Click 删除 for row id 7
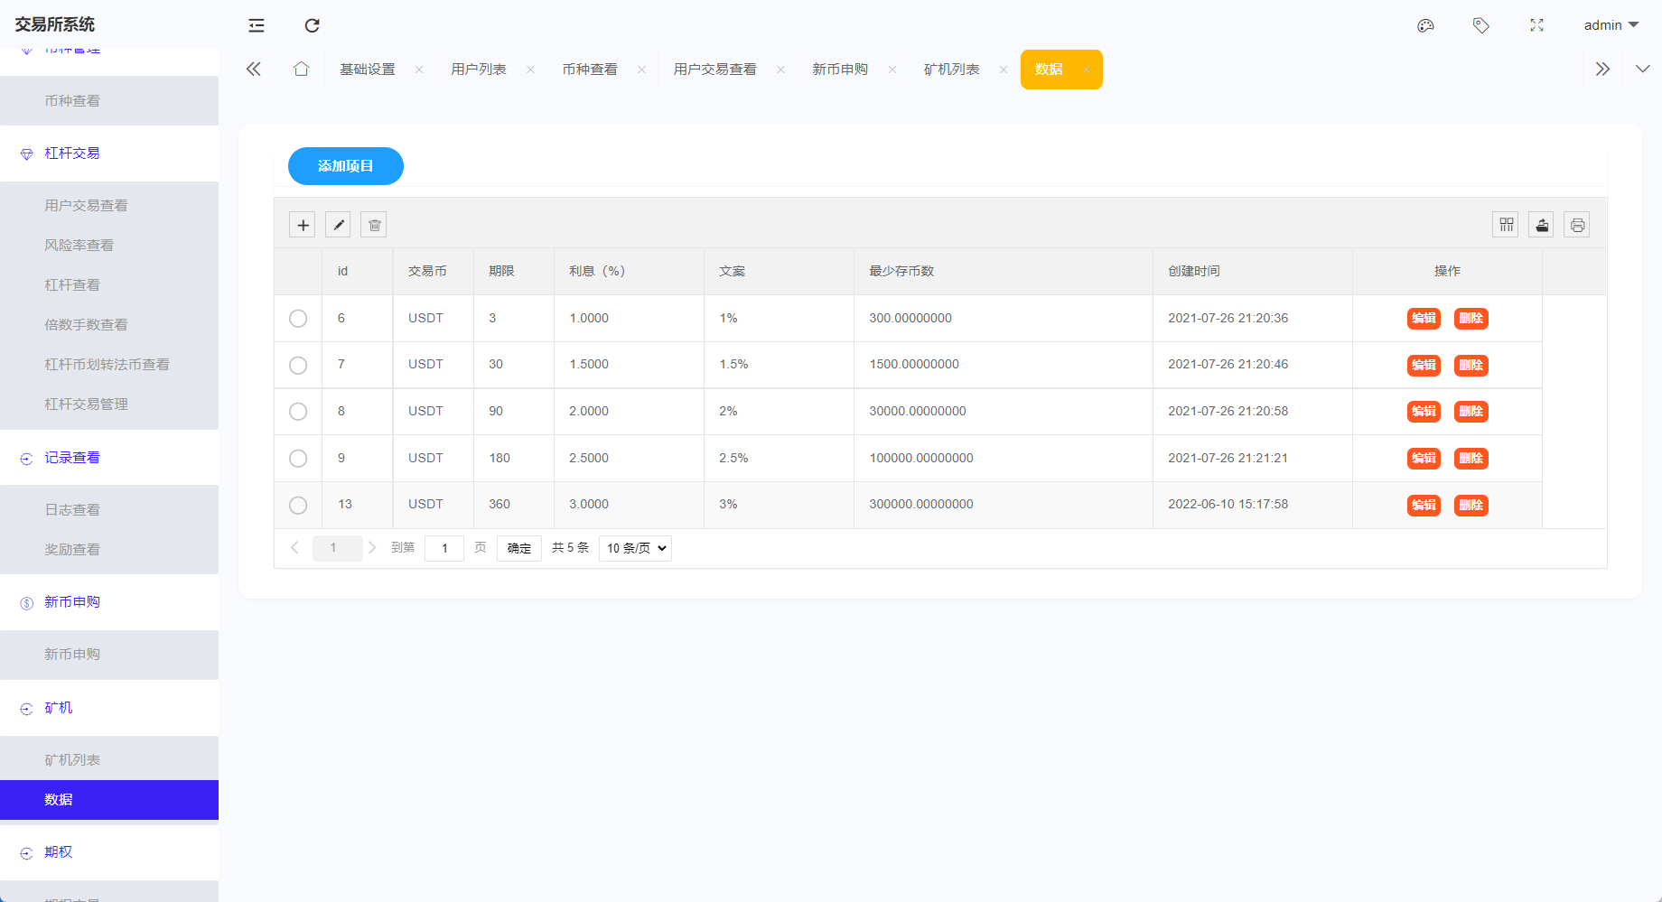Screen dimensions: 1662x902 1471,366
